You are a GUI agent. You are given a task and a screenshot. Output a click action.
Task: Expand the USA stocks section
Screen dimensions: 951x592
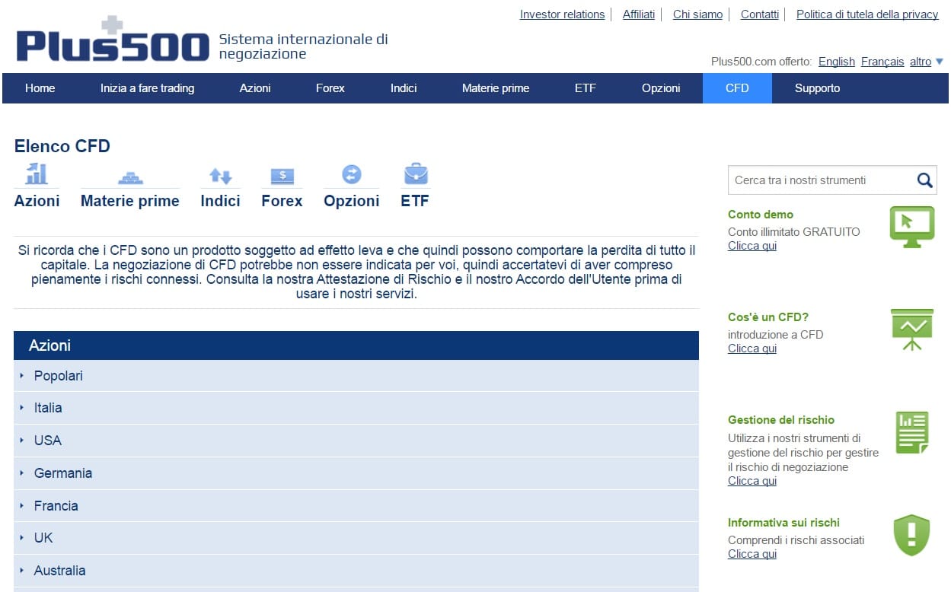(356, 441)
